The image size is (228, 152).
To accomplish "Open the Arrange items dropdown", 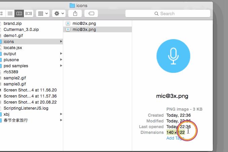I will (43, 13).
